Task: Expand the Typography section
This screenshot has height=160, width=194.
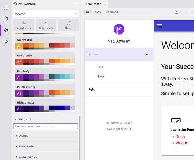Action: (x=46, y=146)
